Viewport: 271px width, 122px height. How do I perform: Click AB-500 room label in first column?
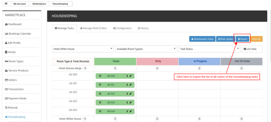coord(73,74)
